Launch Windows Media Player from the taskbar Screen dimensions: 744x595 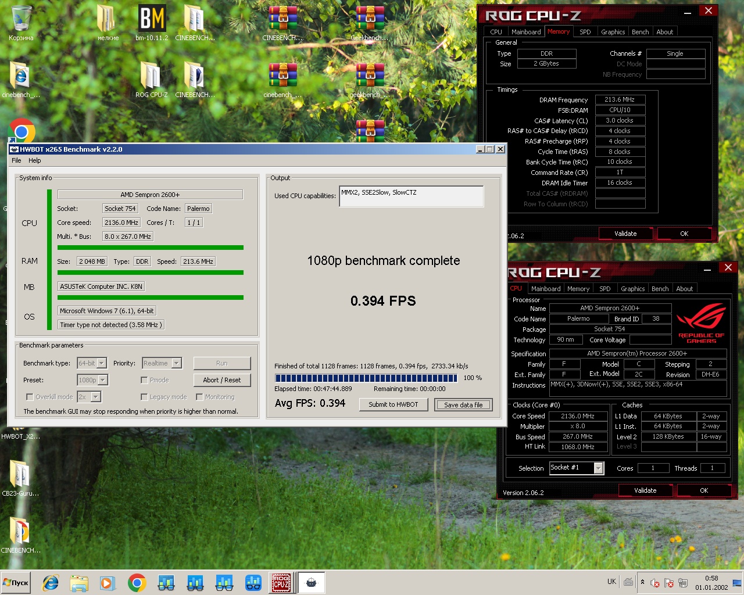[x=108, y=583]
